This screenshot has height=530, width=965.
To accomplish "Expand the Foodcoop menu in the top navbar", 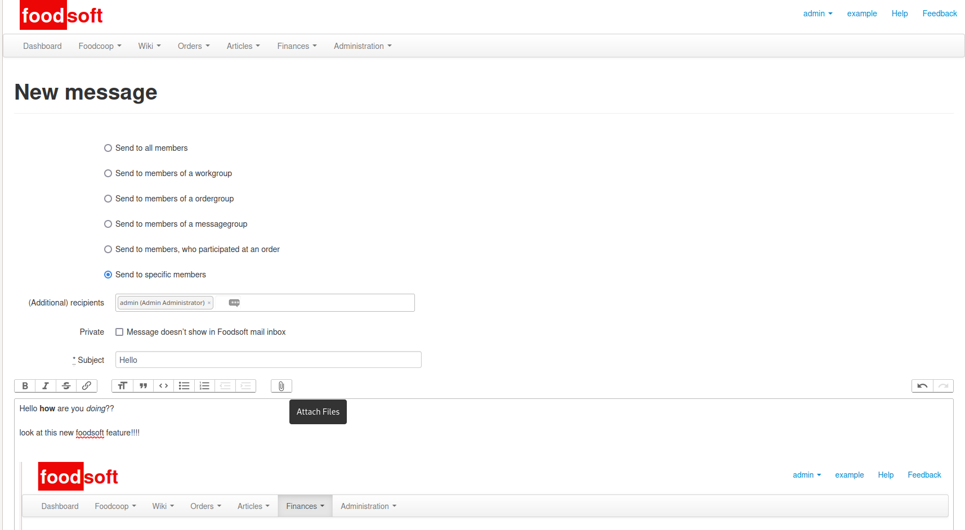I will (x=100, y=46).
